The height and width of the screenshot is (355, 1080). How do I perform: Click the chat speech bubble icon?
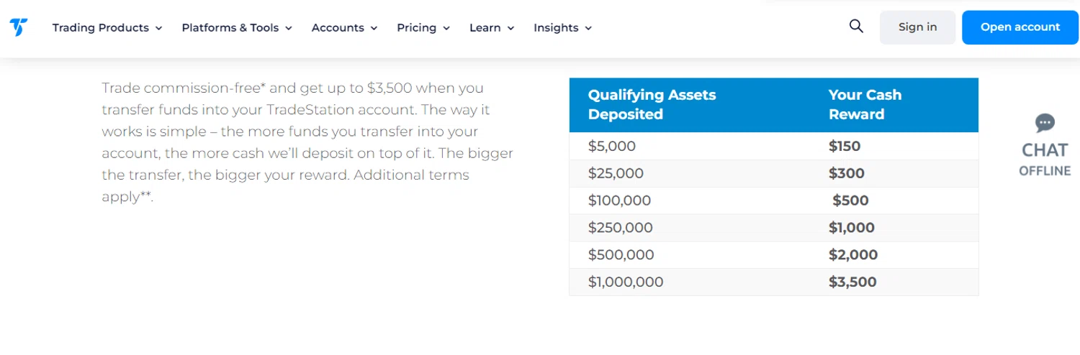click(1045, 124)
